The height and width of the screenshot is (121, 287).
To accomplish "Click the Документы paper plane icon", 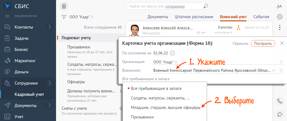I will pyautogui.click(x=7, y=106).
